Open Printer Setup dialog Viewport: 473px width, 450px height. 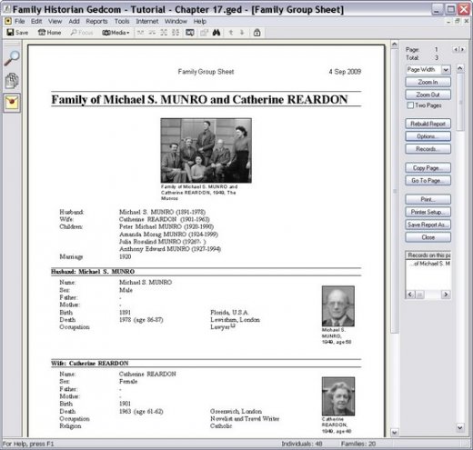coord(428,212)
